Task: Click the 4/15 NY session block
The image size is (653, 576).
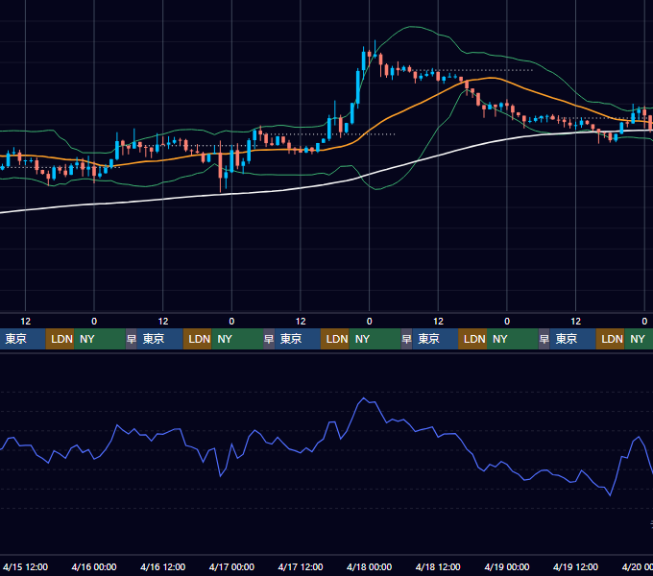Action: click(x=100, y=339)
